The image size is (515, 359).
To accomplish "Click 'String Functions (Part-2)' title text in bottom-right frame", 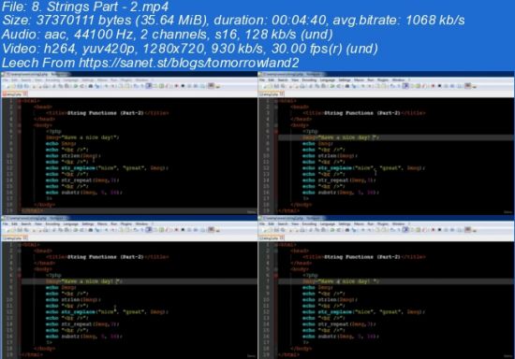I will [362, 257].
